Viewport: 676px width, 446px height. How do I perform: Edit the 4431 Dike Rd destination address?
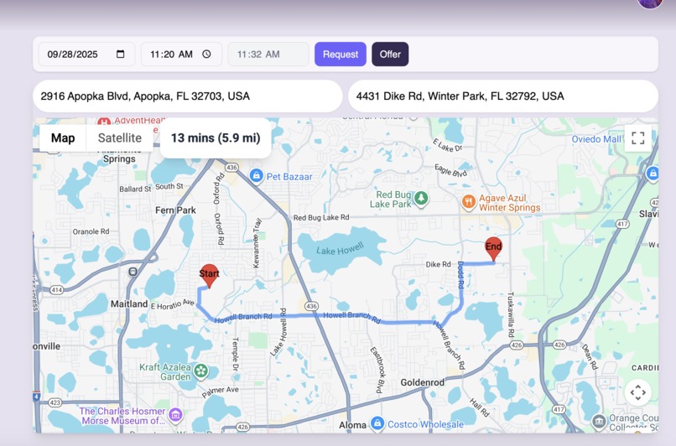pyautogui.click(x=503, y=96)
